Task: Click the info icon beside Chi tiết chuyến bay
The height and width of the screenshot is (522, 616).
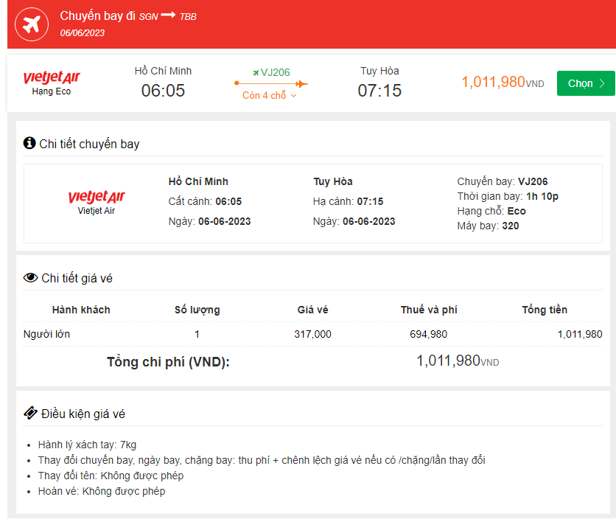Action: pyautogui.click(x=29, y=143)
